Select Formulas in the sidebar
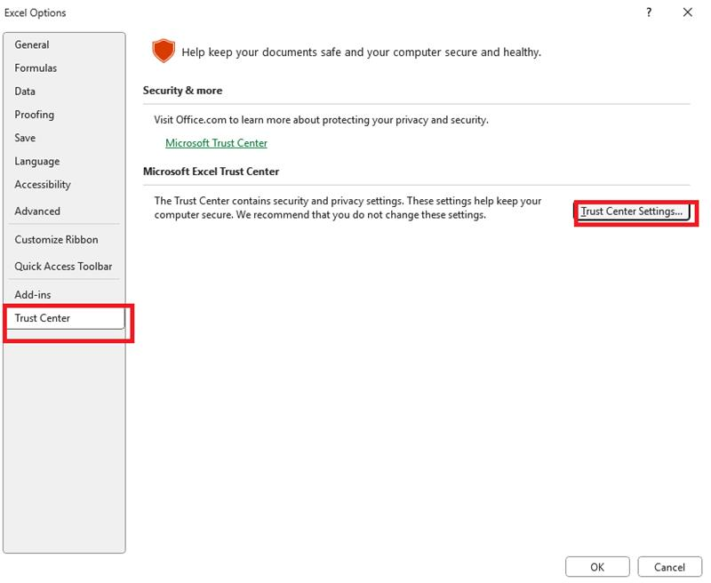Image resolution: width=711 pixels, height=583 pixels. click(x=64, y=68)
